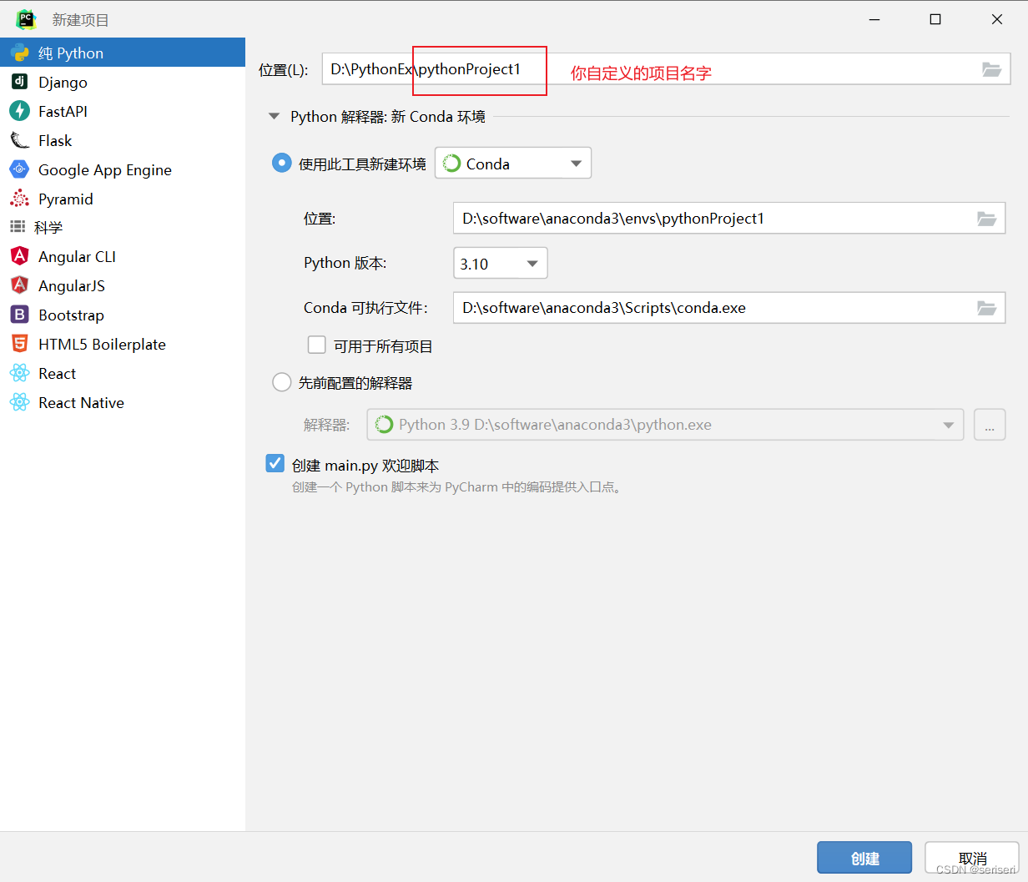The image size is (1028, 882).
Task: Browse for Conda executable file
Action: tap(986, 308)
